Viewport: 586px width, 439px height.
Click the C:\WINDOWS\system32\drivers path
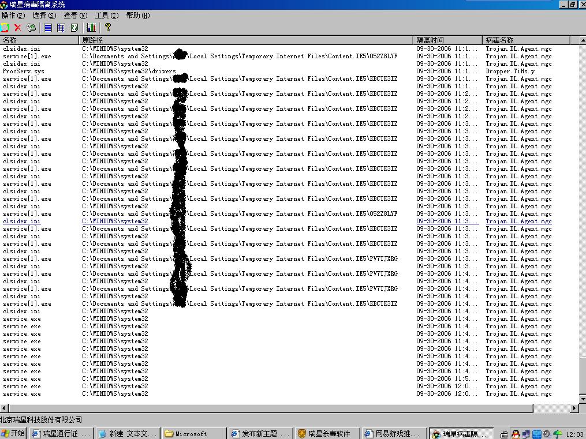(129, 72)
